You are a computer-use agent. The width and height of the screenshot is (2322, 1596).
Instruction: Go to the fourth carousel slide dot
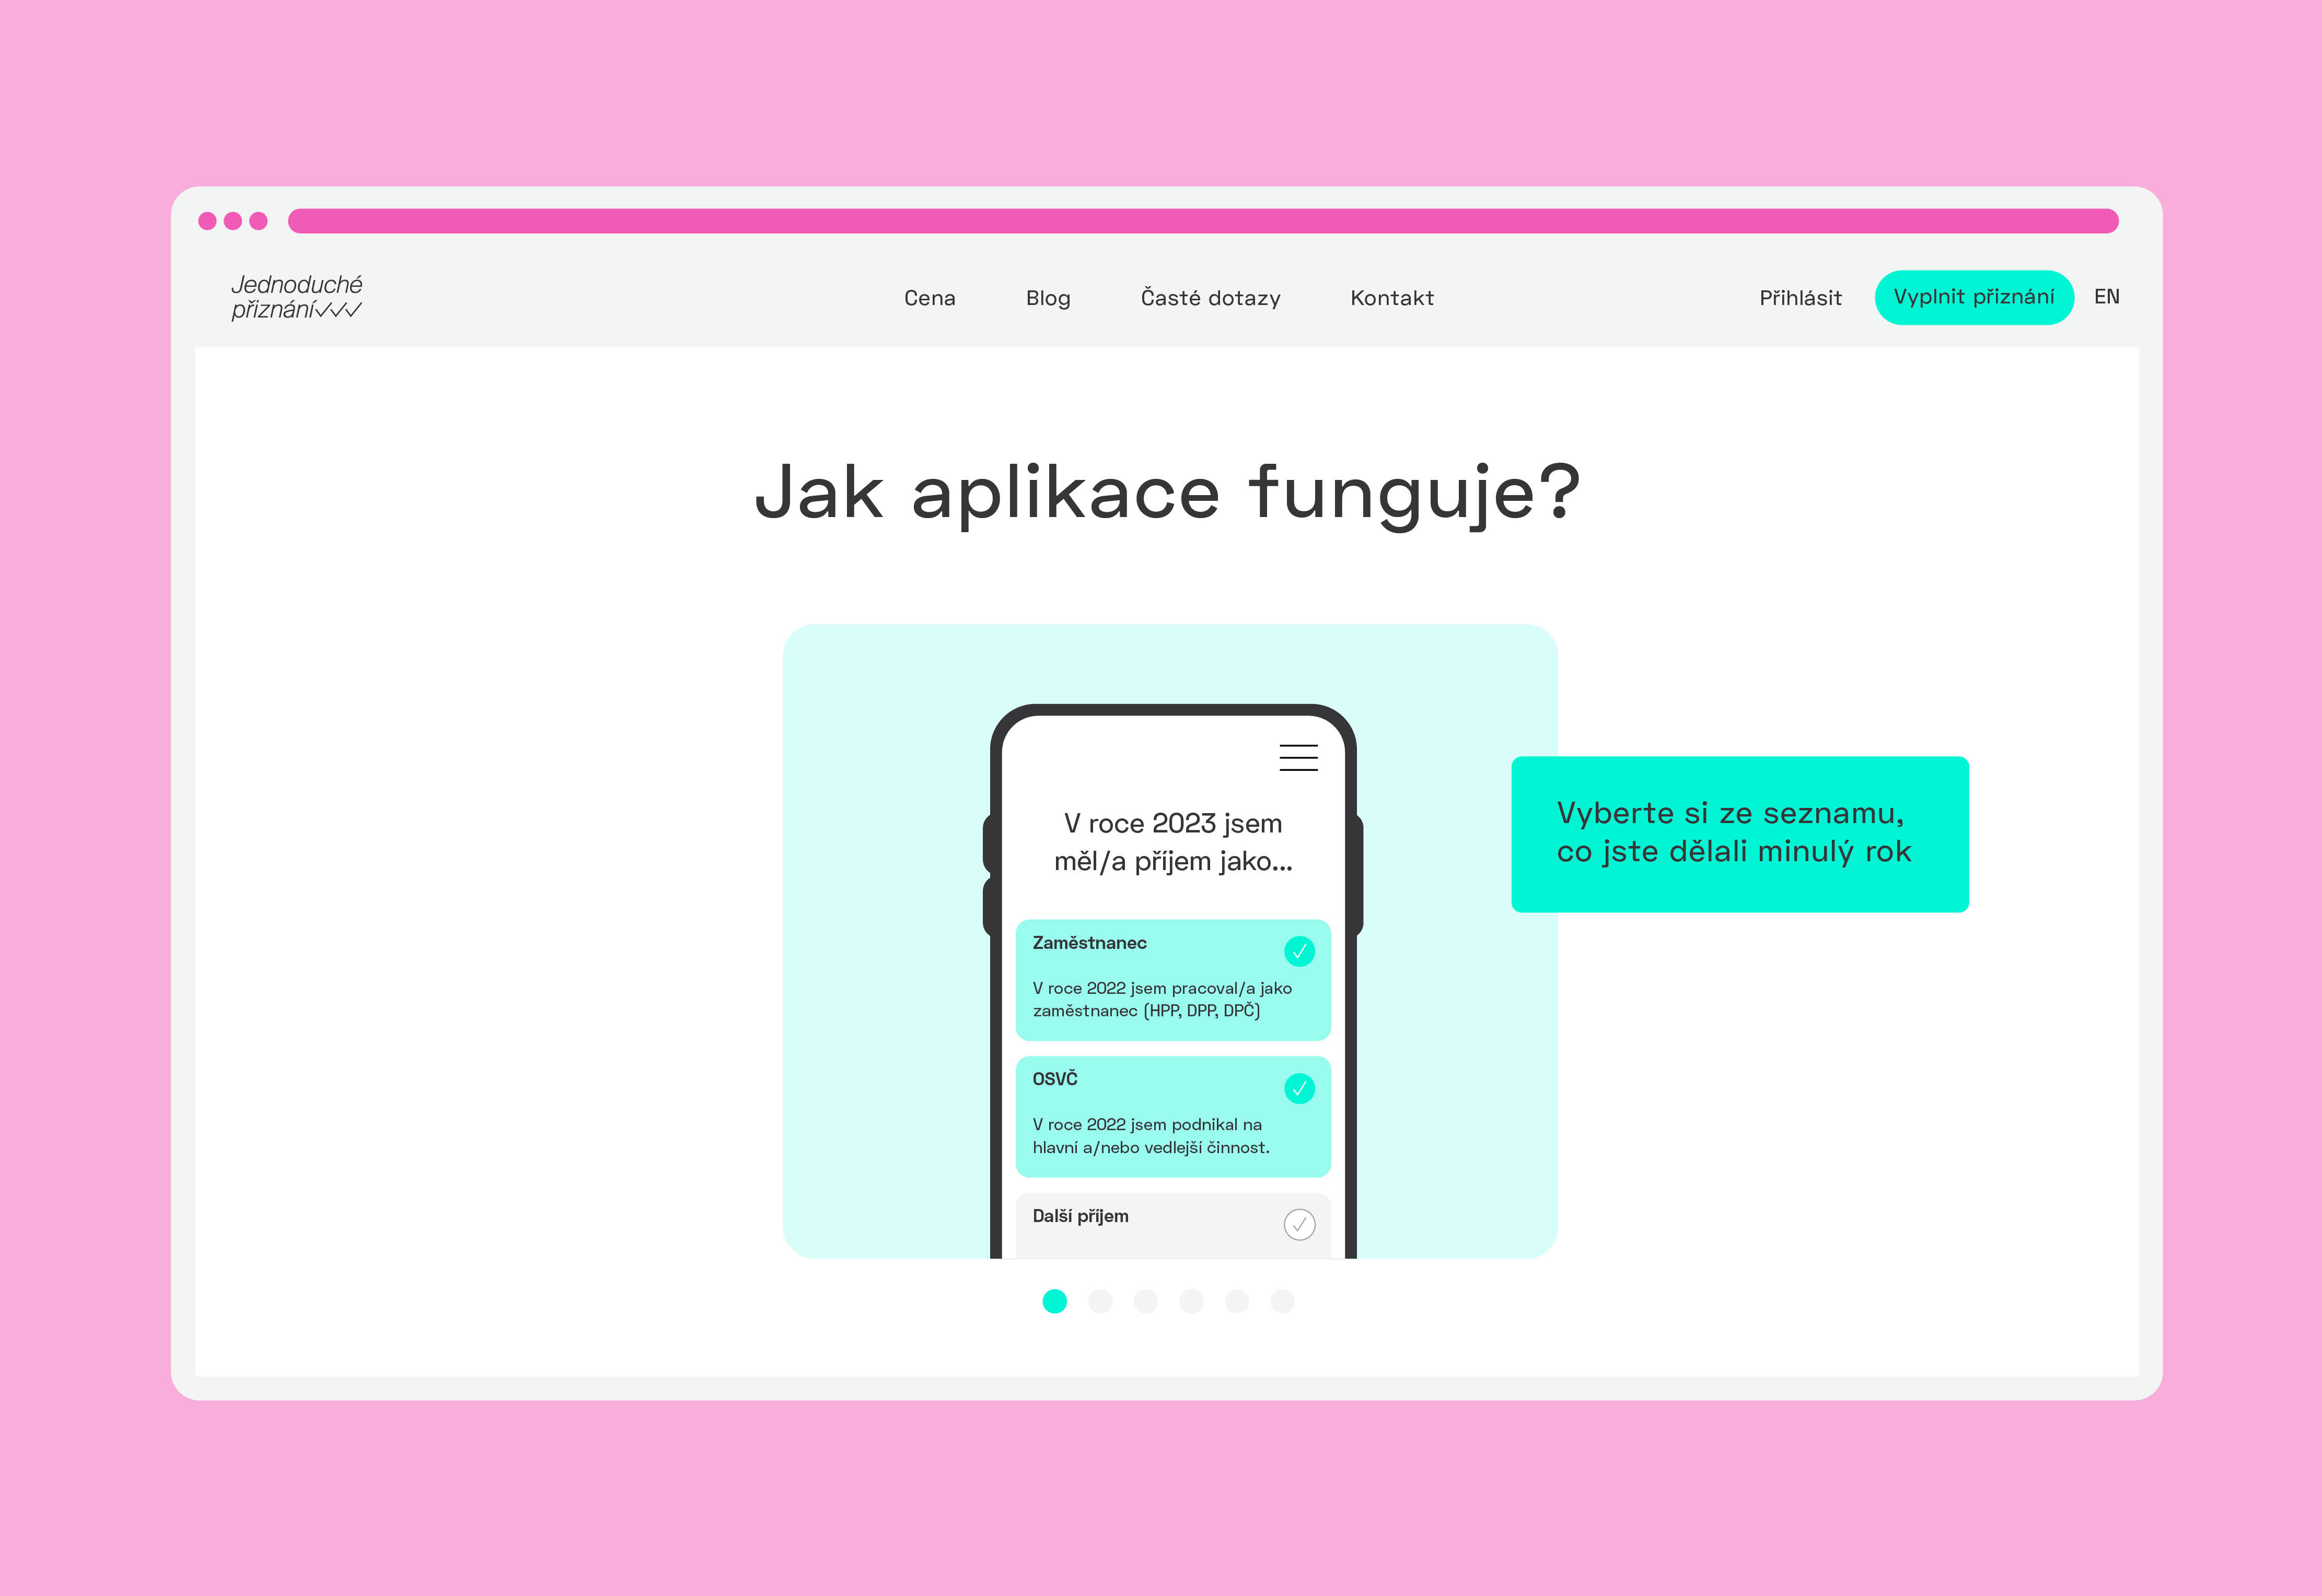click(x=1190, y=1301)
